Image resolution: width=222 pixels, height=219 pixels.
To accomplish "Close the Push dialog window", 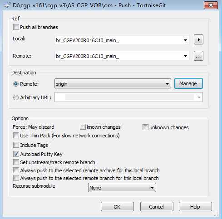I will 211,5.
